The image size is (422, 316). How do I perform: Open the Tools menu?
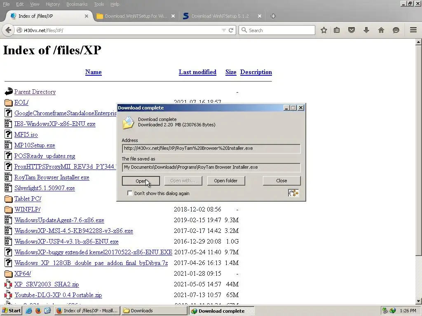click(x=99, y=4)
